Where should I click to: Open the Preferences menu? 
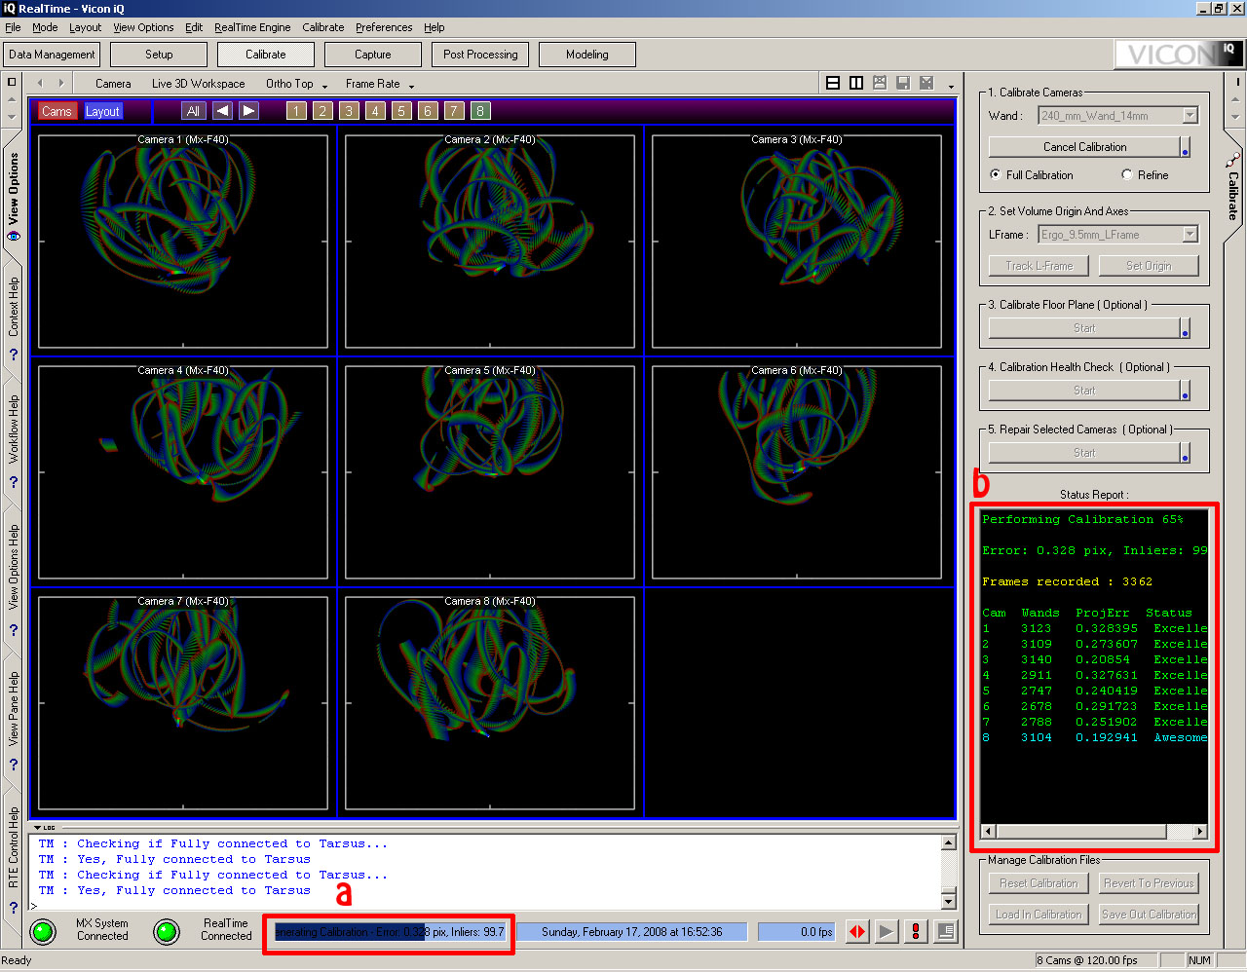click(x=384, y=27)
